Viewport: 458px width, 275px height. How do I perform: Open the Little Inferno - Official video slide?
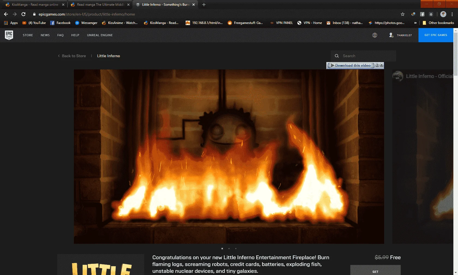423,157
